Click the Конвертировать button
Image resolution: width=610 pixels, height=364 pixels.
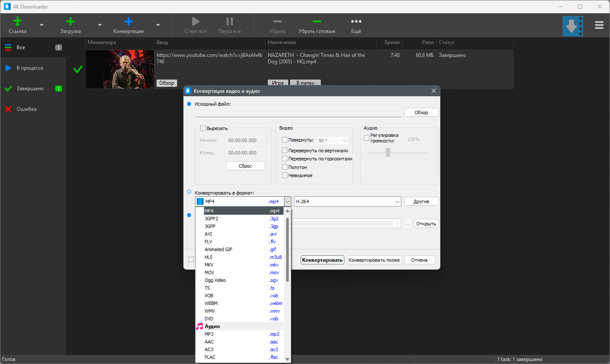323,260
